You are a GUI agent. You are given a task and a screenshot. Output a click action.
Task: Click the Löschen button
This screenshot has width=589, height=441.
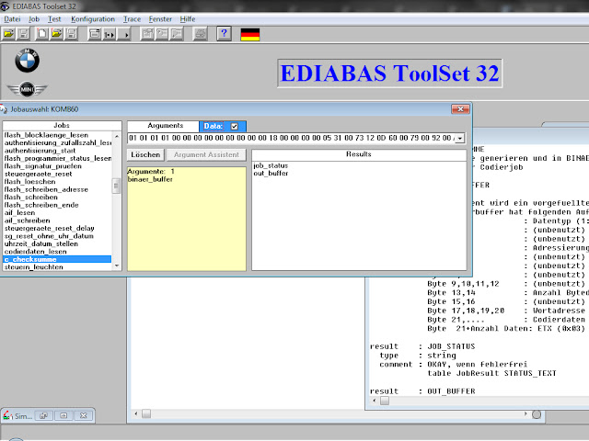point(145,154)
